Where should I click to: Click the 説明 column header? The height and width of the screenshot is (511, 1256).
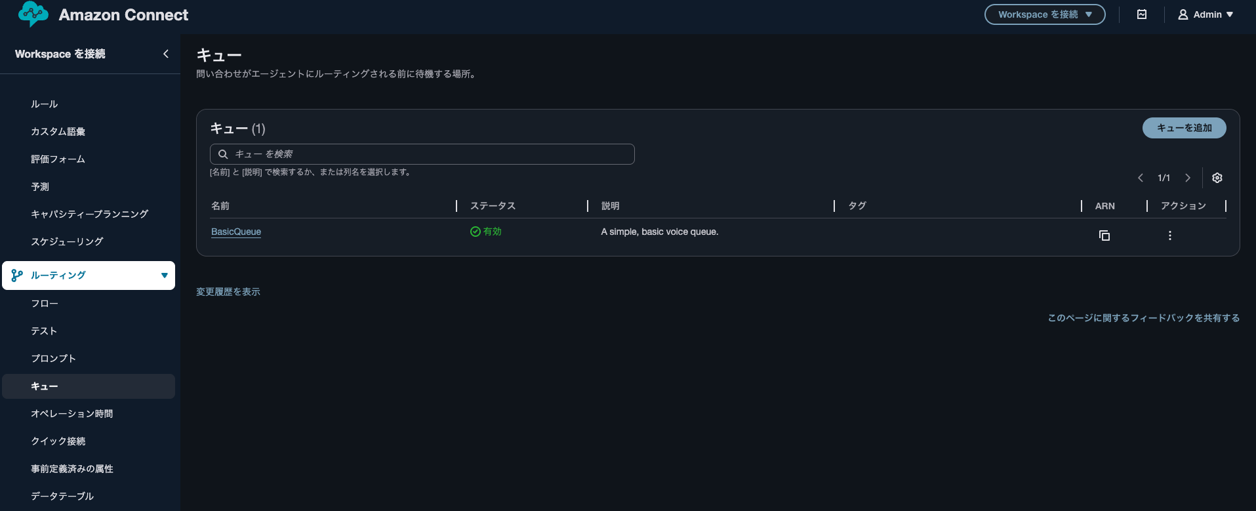[611, 206]
